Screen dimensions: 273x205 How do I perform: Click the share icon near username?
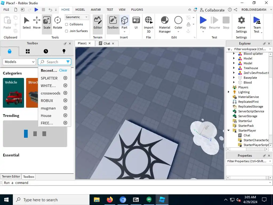(x=235, y=10)
